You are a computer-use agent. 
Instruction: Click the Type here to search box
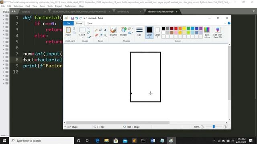tap(42, 140)
